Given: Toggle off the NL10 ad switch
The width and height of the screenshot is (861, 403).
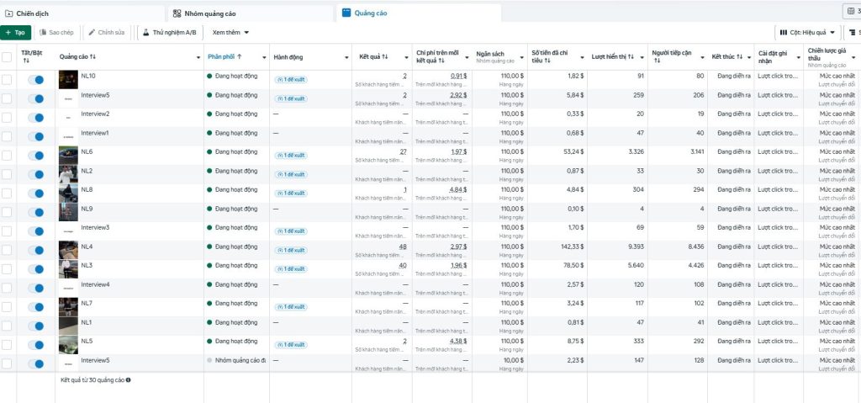Looking at the screenshot, I should tap(35, 79).
